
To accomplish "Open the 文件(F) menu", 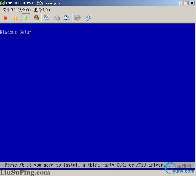I will click(9, 10).
